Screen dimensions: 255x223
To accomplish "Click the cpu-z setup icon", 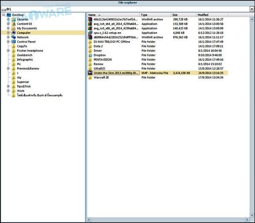I will point(90,33).
